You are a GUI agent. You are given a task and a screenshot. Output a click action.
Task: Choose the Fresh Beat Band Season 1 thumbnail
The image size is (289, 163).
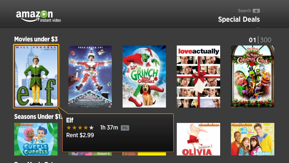click(x=253, y=139)
